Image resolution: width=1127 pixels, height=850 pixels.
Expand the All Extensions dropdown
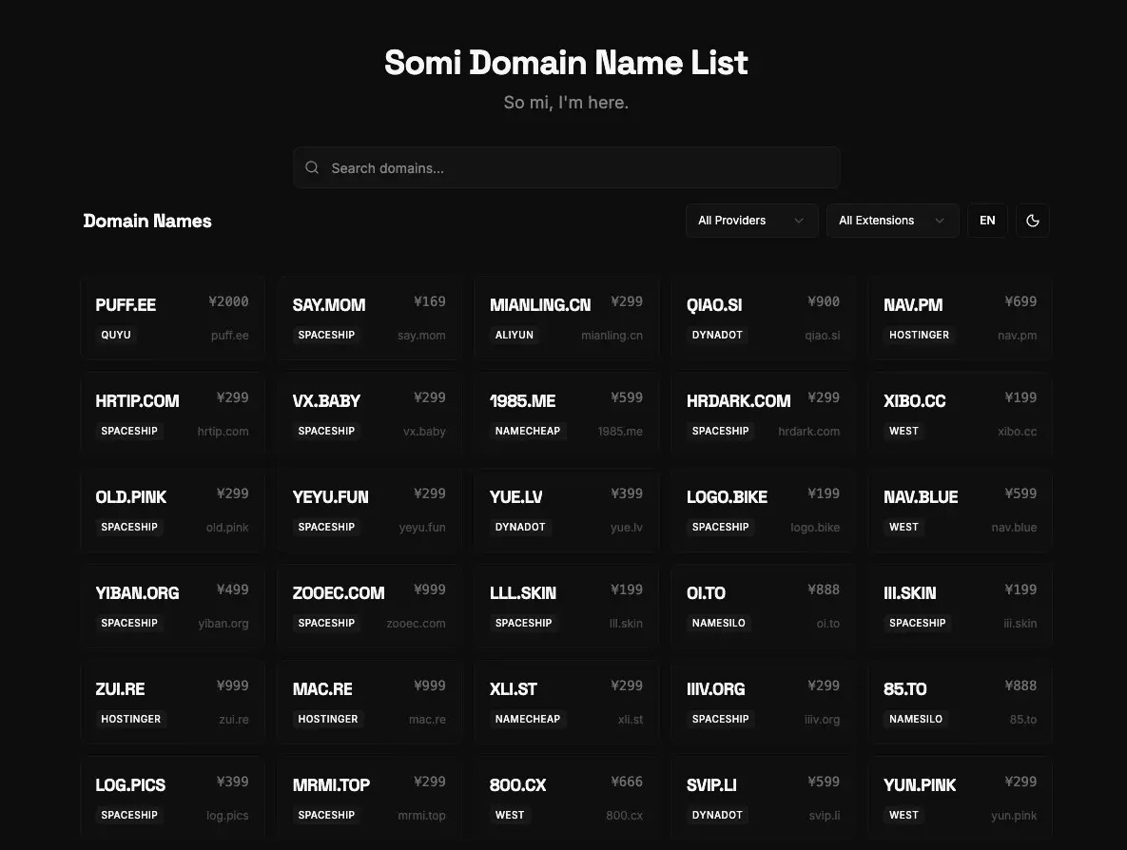point(892,221)
